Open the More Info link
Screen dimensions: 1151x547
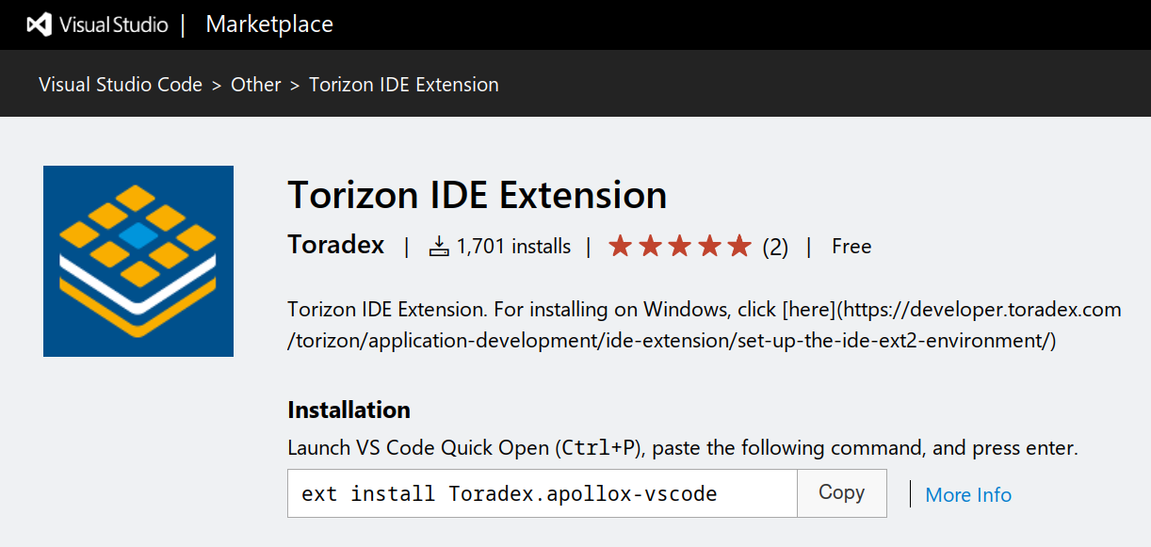click(968, 494)
